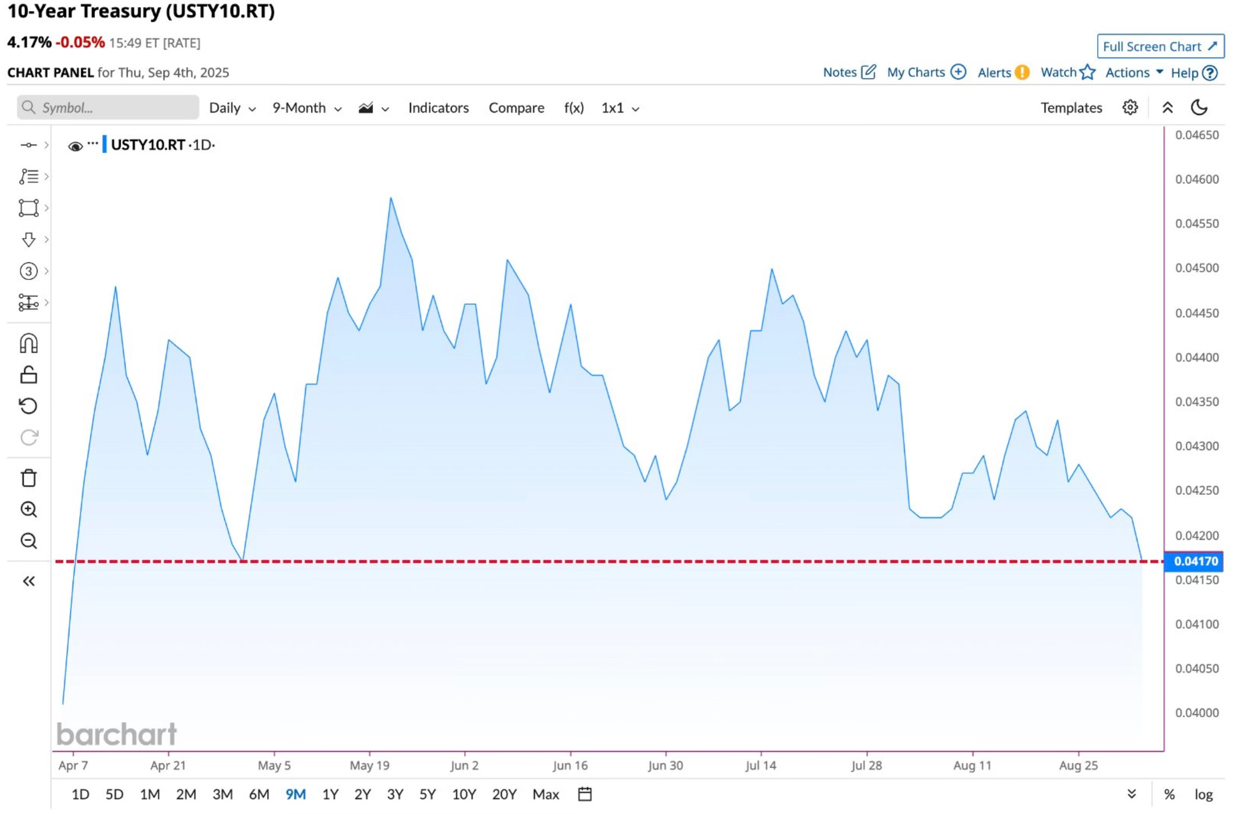Zoom in with the magnifier plus icon
Image resolution: width=1236 pixels, height=814 pixels.
(x=28, y=509)
